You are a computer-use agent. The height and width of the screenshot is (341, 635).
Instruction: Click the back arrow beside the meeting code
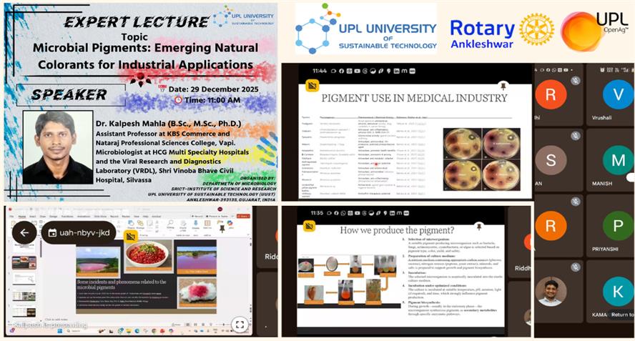[24, 232]
